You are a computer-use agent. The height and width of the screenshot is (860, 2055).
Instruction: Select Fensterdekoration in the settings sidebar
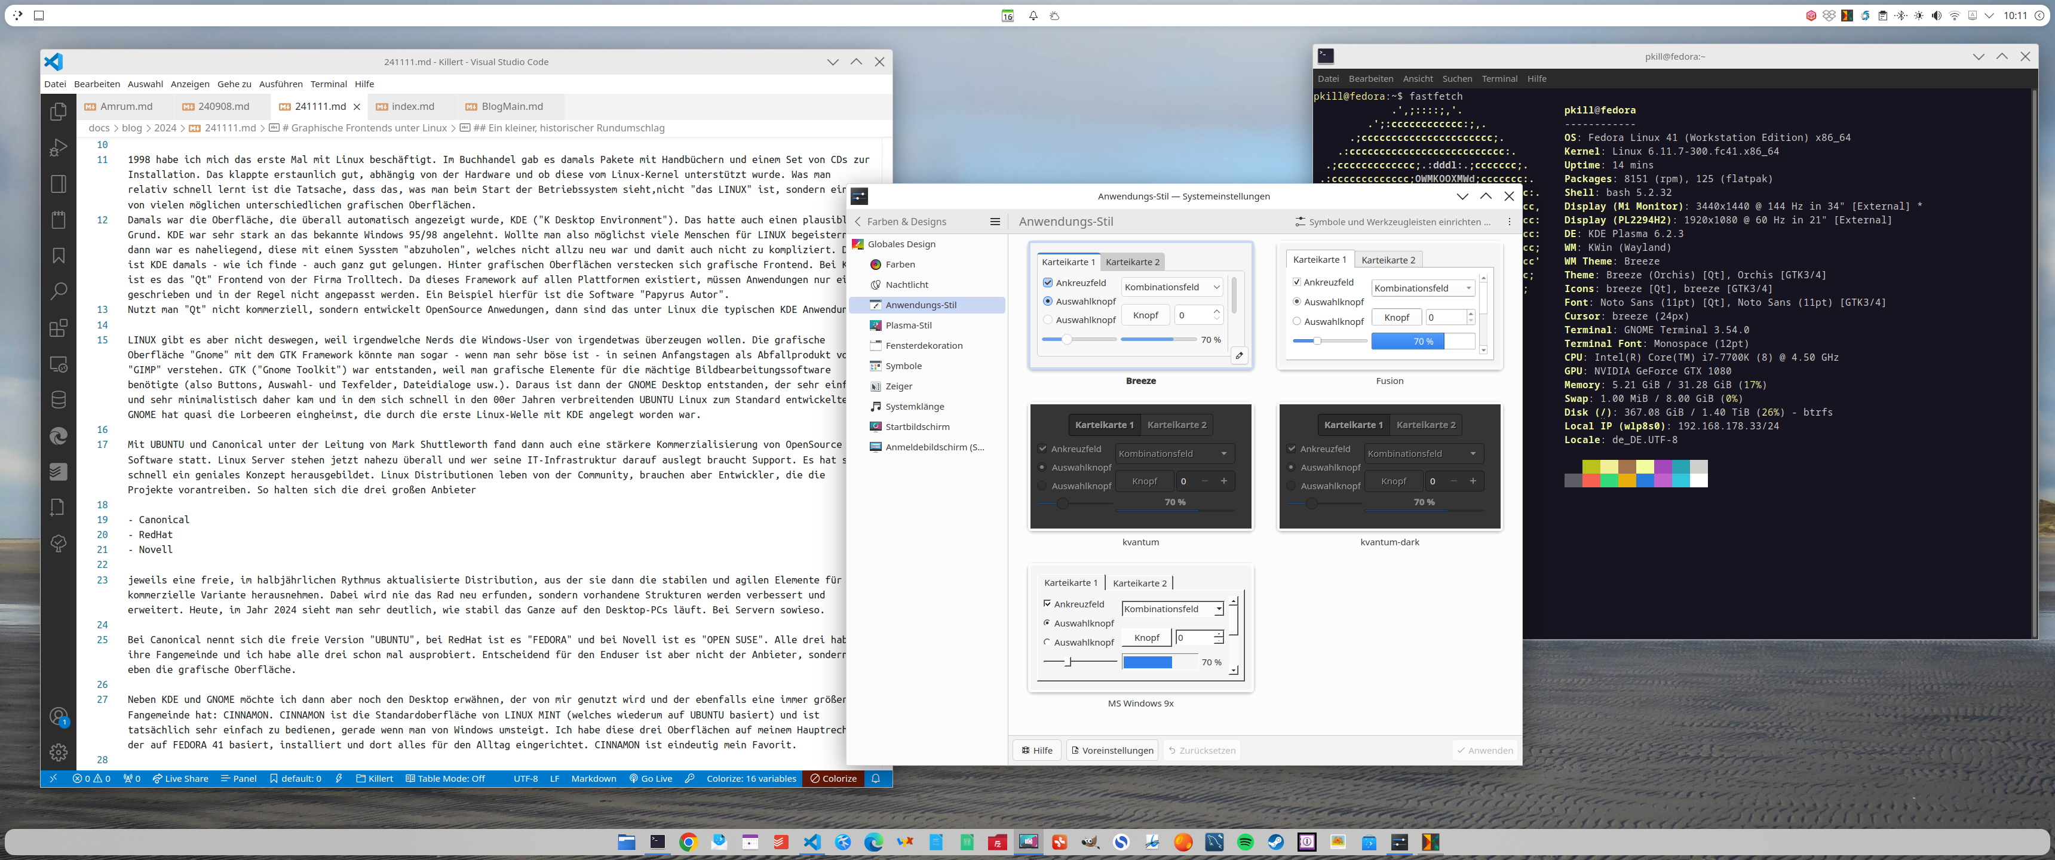coord(926,345)
